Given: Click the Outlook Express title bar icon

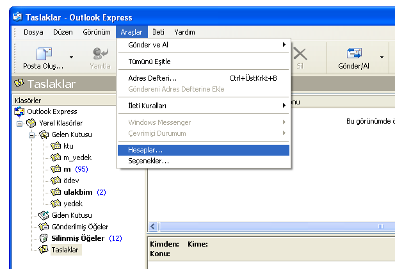Looking at the screenshot, I should tap(18, 17).
